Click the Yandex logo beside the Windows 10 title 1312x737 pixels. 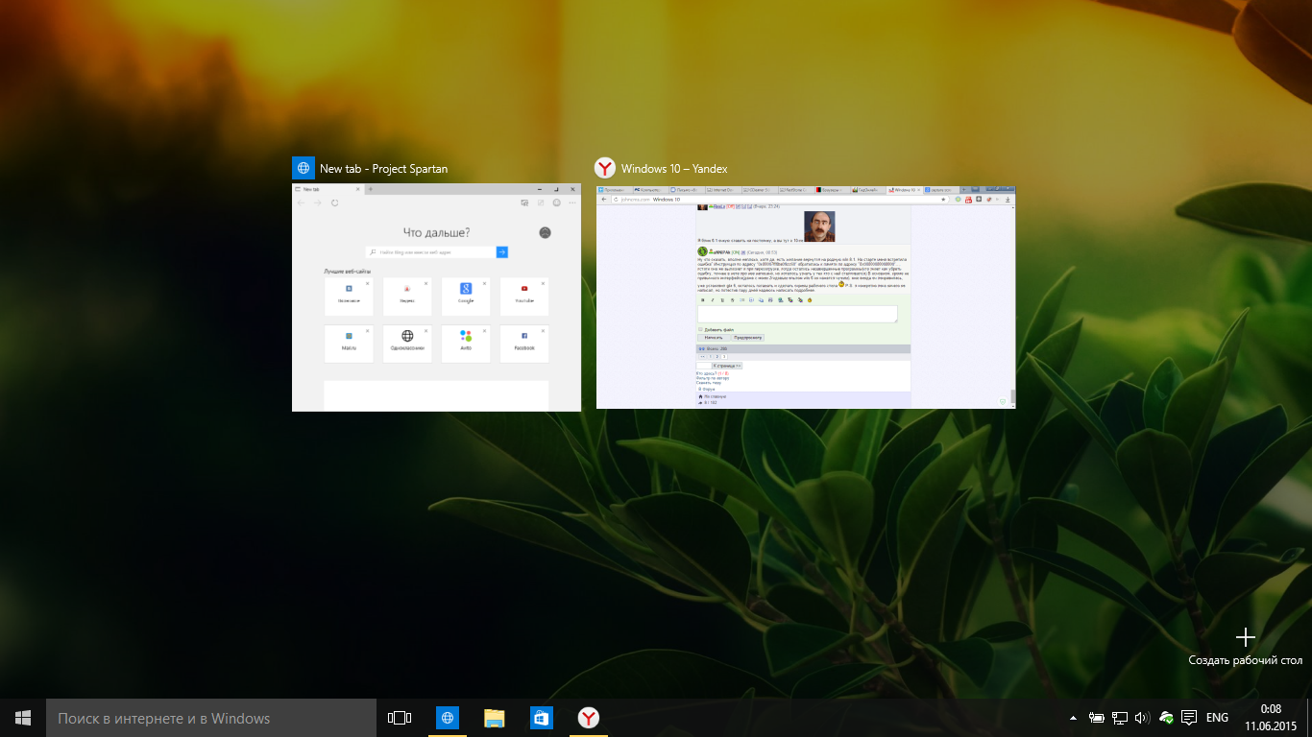pos(605,168)
